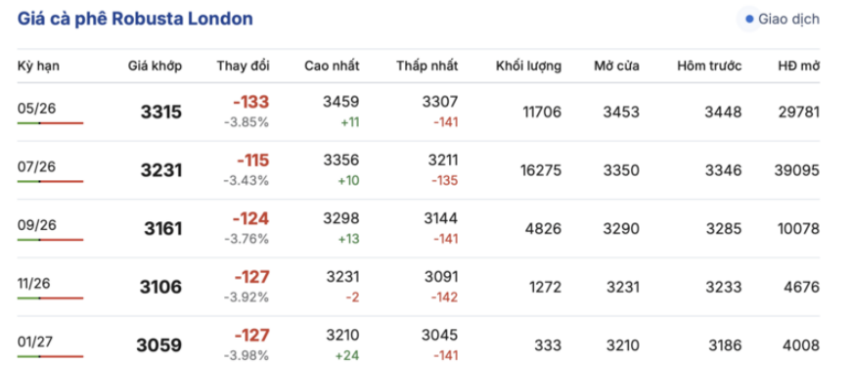Select the Cao nhất column header
This screenshot has height=366, width=853.
point(332,67)
